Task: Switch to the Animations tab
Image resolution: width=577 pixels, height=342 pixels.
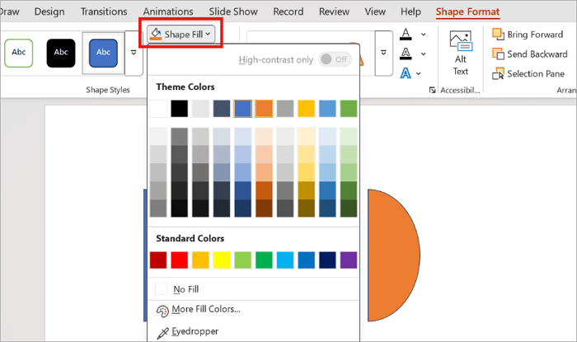Action: click(x=168, y=12)
